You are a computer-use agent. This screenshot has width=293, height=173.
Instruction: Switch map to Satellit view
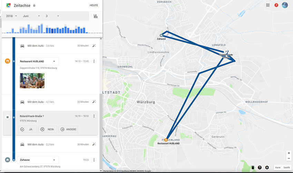287,167
